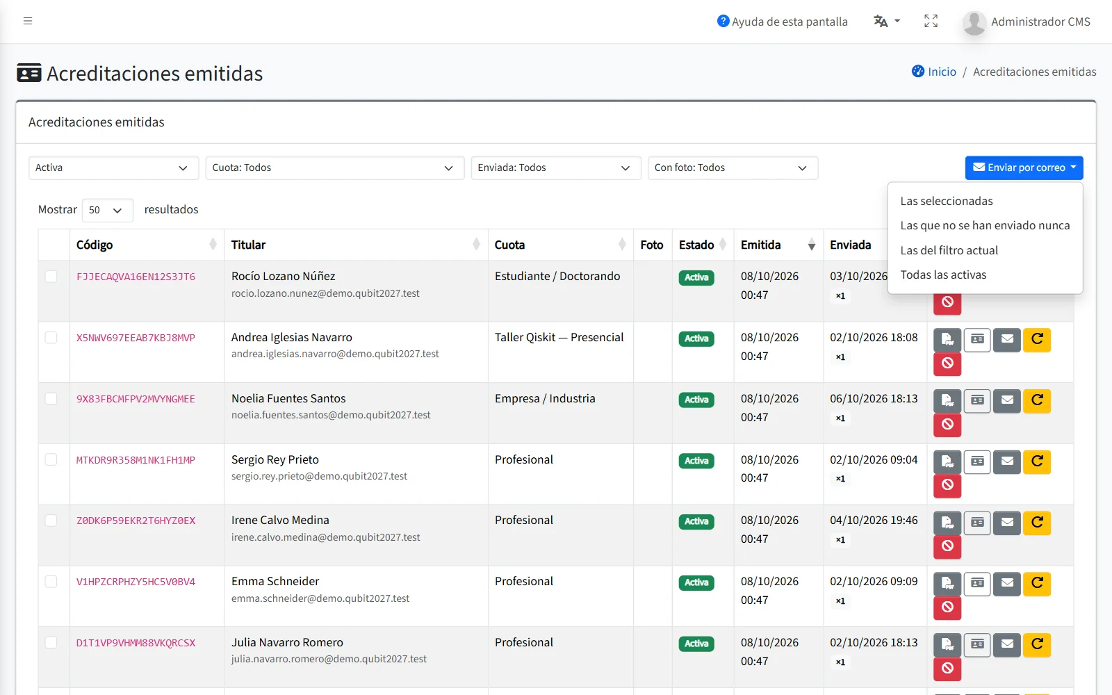Tick the checkbox for code X5NWV697EEAB7KBJ8MVP
Image resolution: width=1112 pixels, height=695 pixels.
pos(51,338)
